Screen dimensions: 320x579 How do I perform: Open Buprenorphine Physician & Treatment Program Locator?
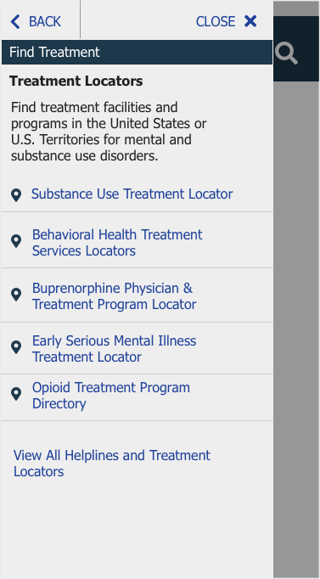pos(114,296)
